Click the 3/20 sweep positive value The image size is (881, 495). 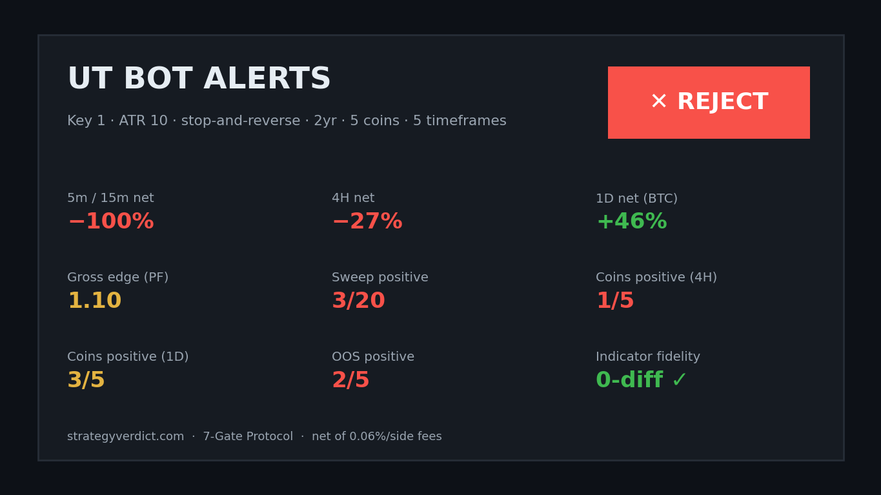point(358,301)
